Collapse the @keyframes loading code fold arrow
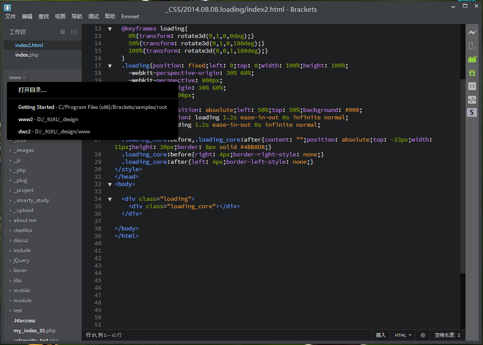This screenshot has height=345, width=483. pos(110,29)
